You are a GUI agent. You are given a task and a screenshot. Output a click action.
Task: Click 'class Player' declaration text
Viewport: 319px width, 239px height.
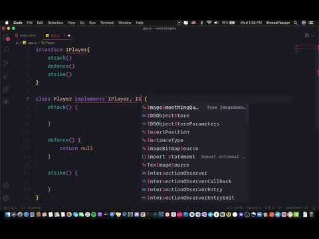[x=54, y=99]
